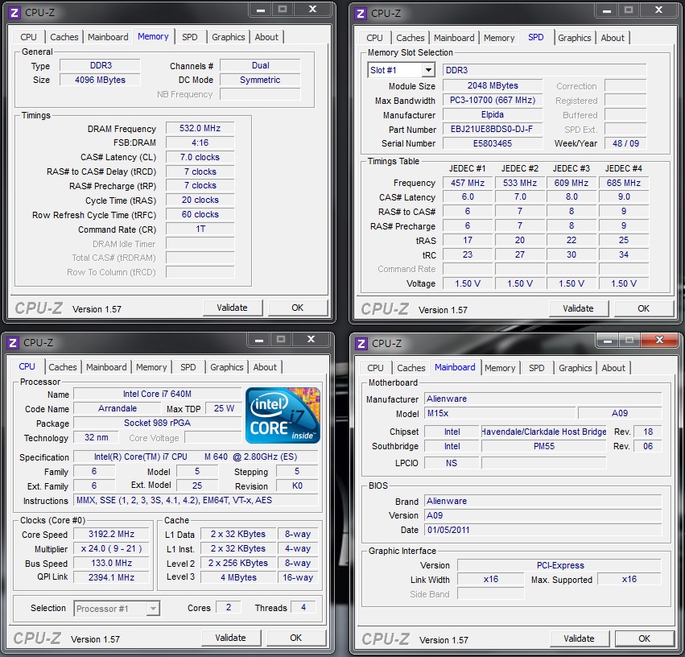
Task: Click the CPU-Z icon in the Memory window title bar
Action: (14, 13)
